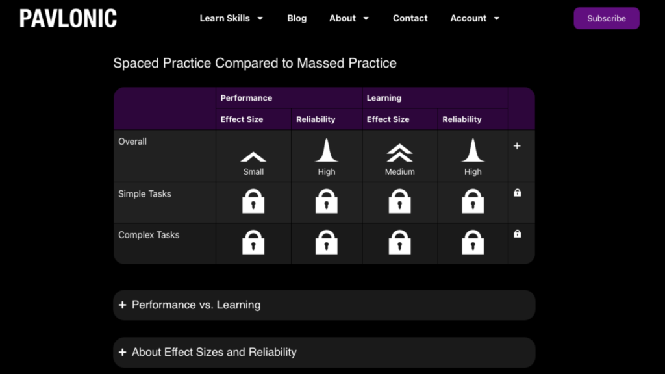Viewport: 665px width, 374px height.
Task: Click the small lock at the end of the Simple Tasks row
Action: click(517, 193)
